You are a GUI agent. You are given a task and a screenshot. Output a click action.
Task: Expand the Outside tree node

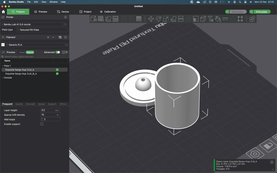3,78
